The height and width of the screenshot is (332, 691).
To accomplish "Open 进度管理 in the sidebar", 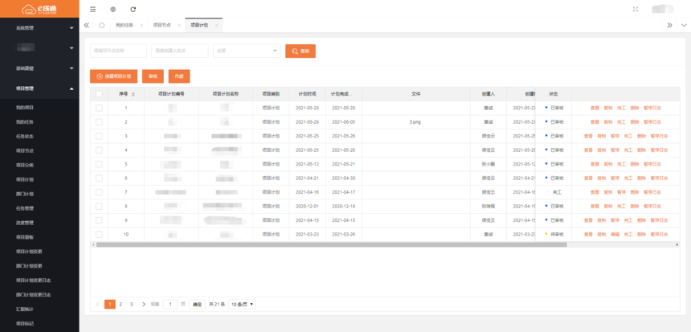I will pyautogui.click(x=25, y=223).
